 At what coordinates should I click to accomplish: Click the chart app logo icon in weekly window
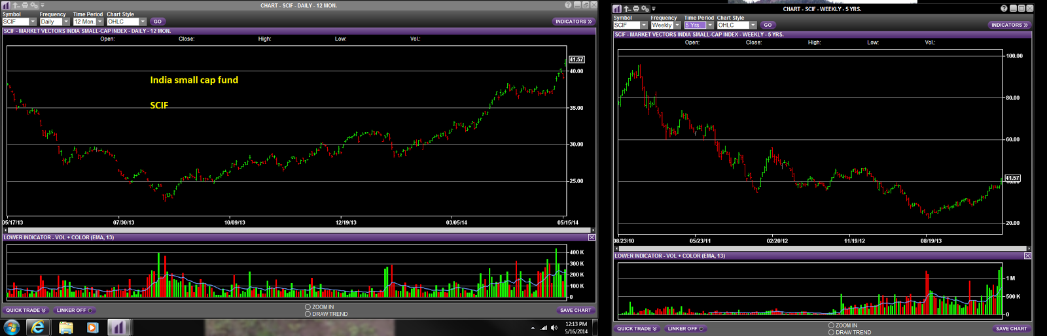tap(617, 8)
